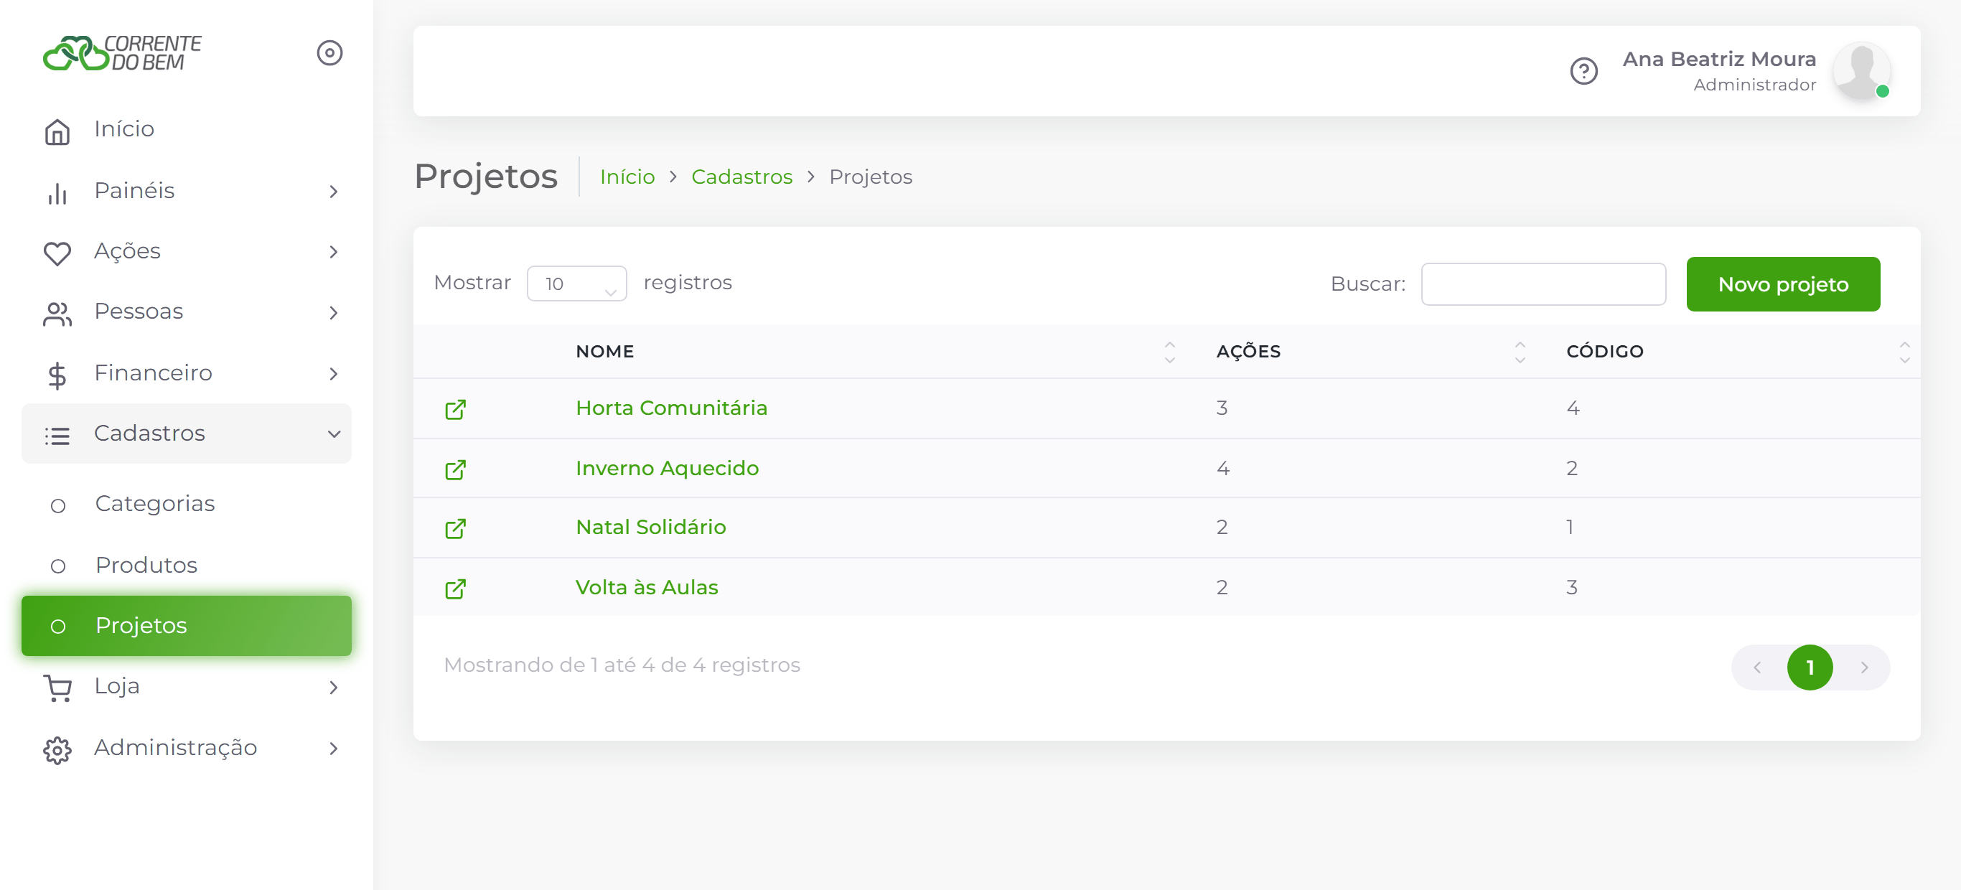Collapse the Cadastros submenu chevron
Viewport: 1961px width, 890px height.
point(334,434)
